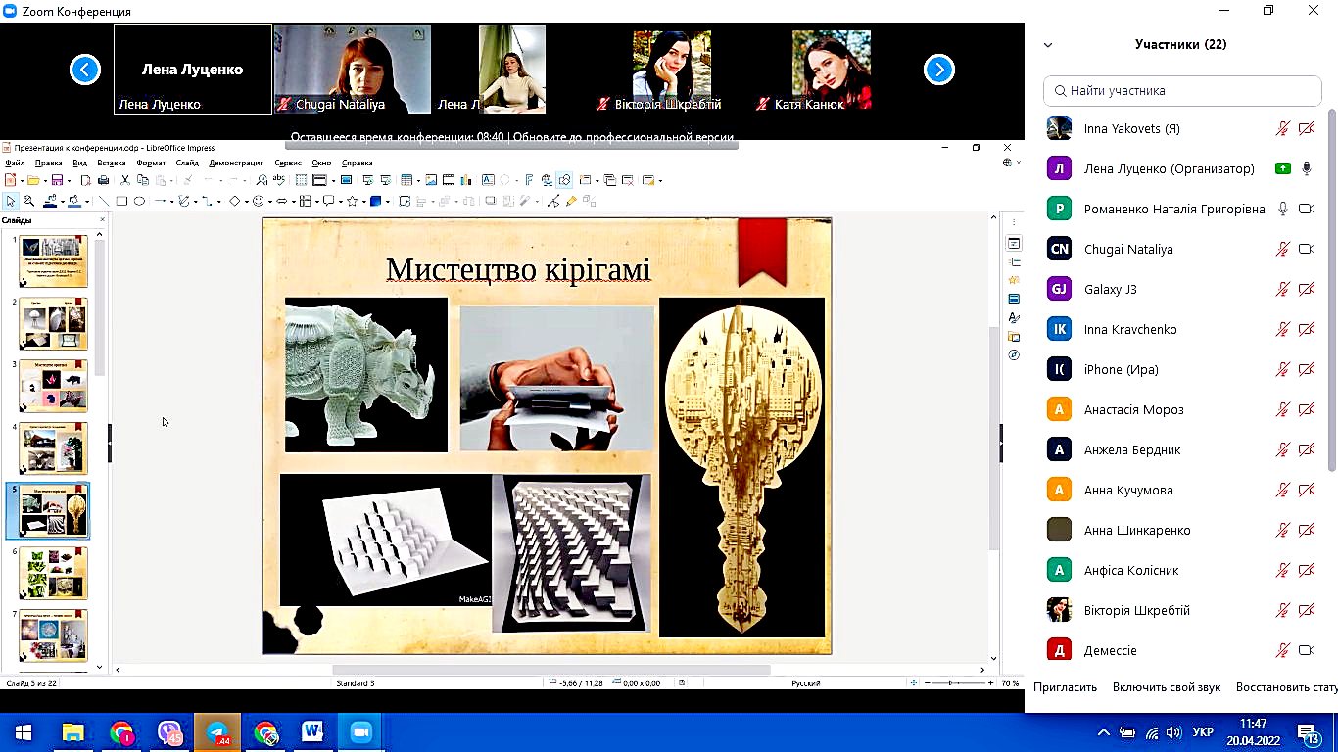Click microphone icon for Лена Луценко organizer
The height and width of the screenshot is (752, 1338).
click(1307, 168)
